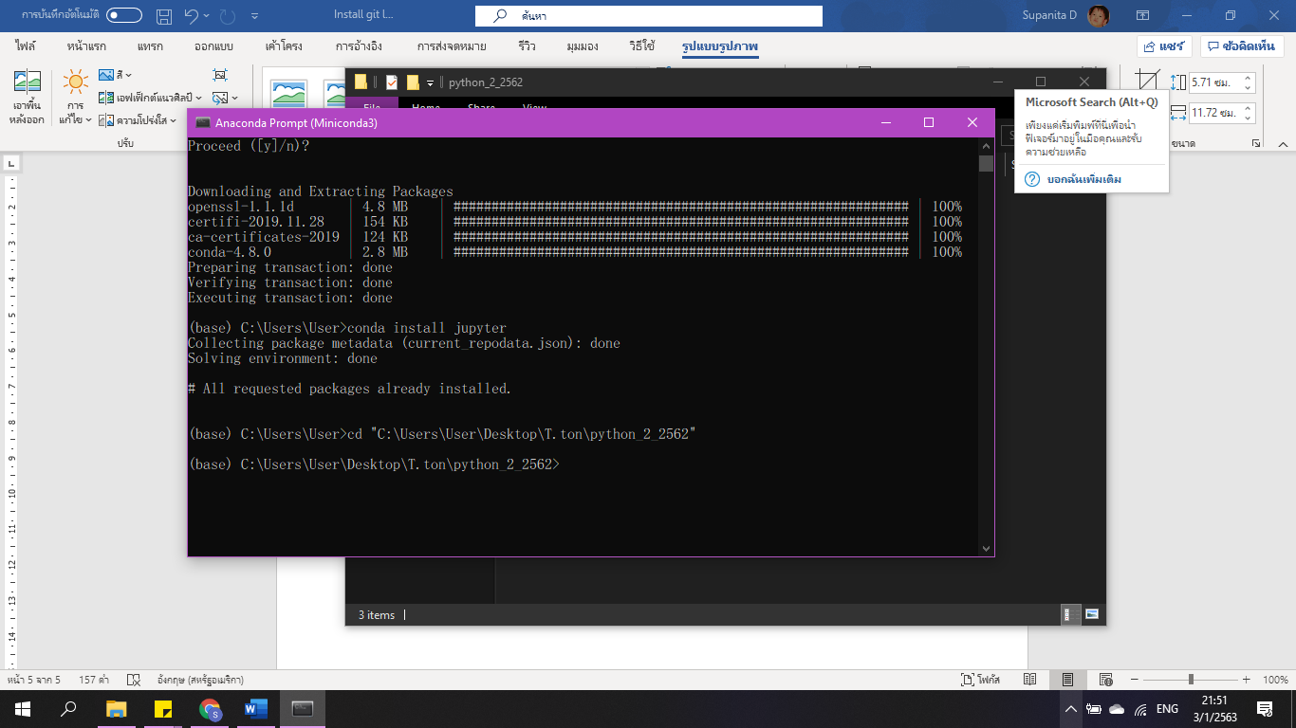The image size is (1296, 728).
Task: Open Sticky Notes from the taskbar
Action: click(x=162, y=709)
